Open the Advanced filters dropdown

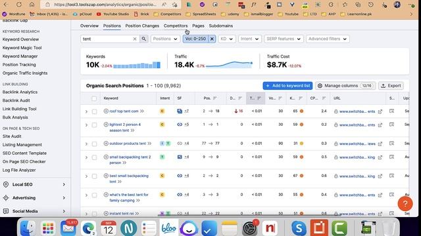tap(328, 39)
